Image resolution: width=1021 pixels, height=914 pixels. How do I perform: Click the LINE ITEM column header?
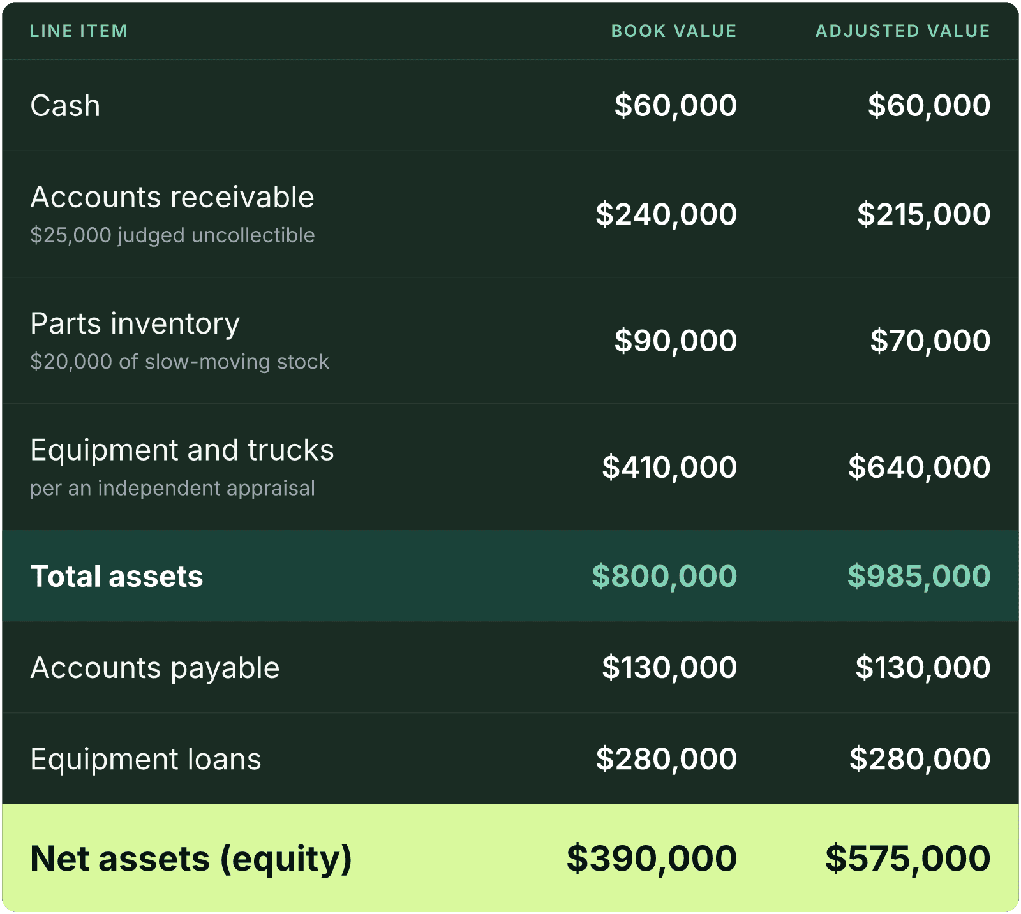[78, 31]
